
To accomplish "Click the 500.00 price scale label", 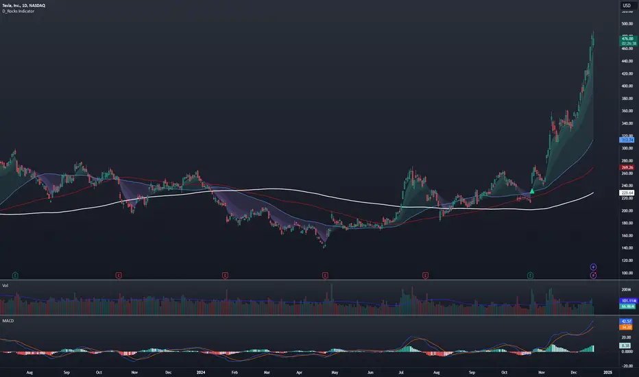I will (627, 23).
